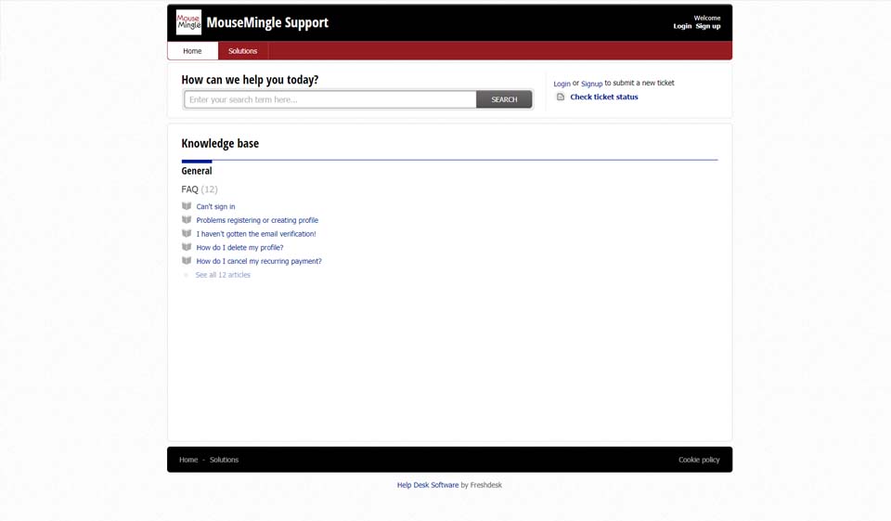Open the FAQ folder heading
891x521 pixels.
tap(190, 189)
